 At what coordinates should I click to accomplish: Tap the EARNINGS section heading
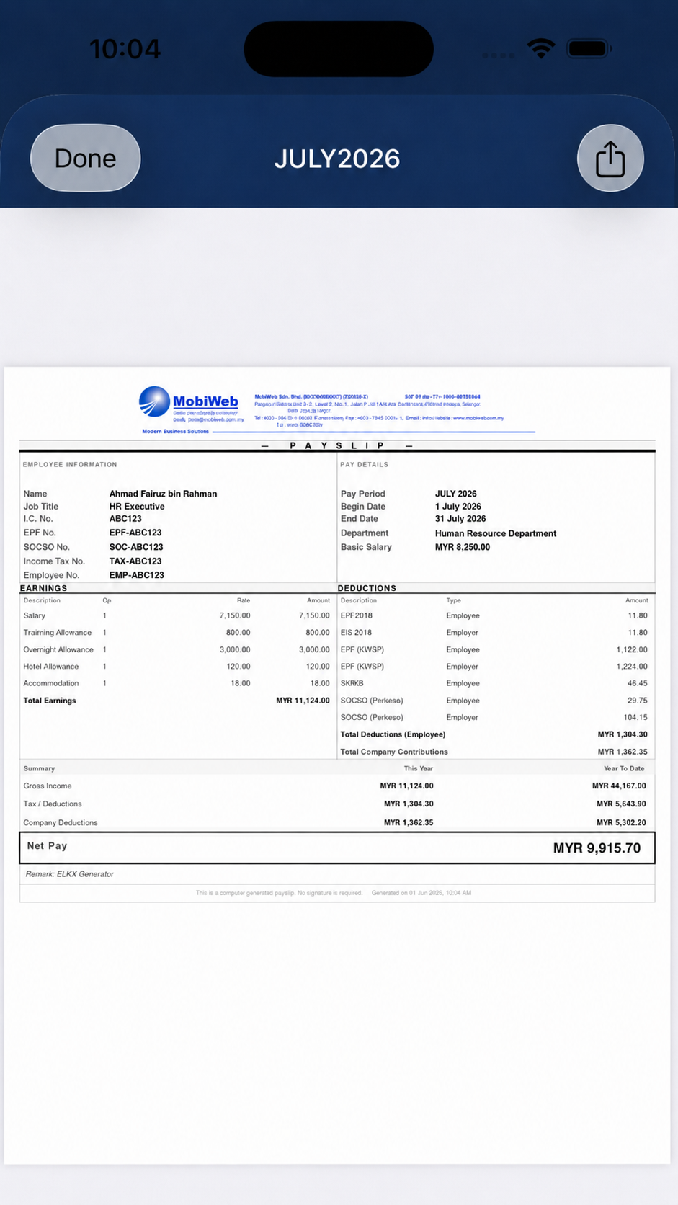click(x=43, y=588)
